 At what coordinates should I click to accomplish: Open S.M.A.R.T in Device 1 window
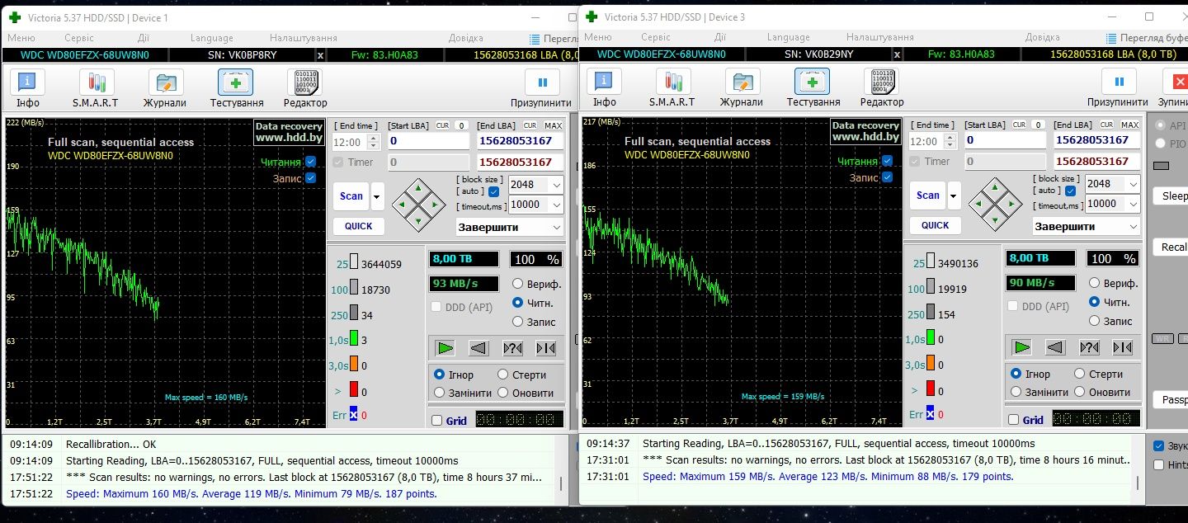point(97,88)
